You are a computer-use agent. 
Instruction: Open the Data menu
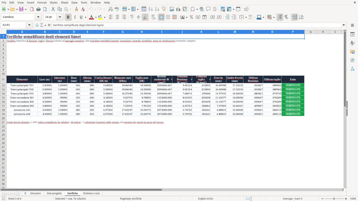pyautogui.click(x=74, y=2)
